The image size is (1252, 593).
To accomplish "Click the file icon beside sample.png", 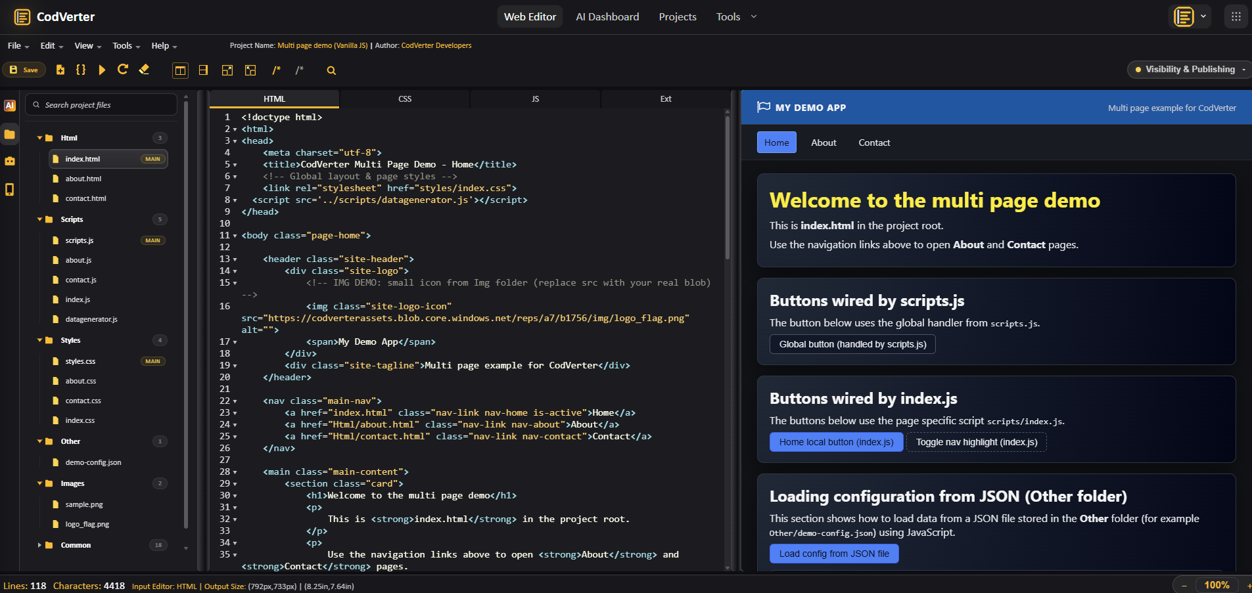I will [x=56, y=504].
